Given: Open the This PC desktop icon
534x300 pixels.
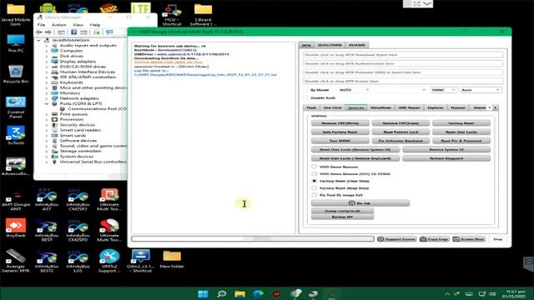Looking at the screenshot, I should pyautogui.click(x=16, y=43).
